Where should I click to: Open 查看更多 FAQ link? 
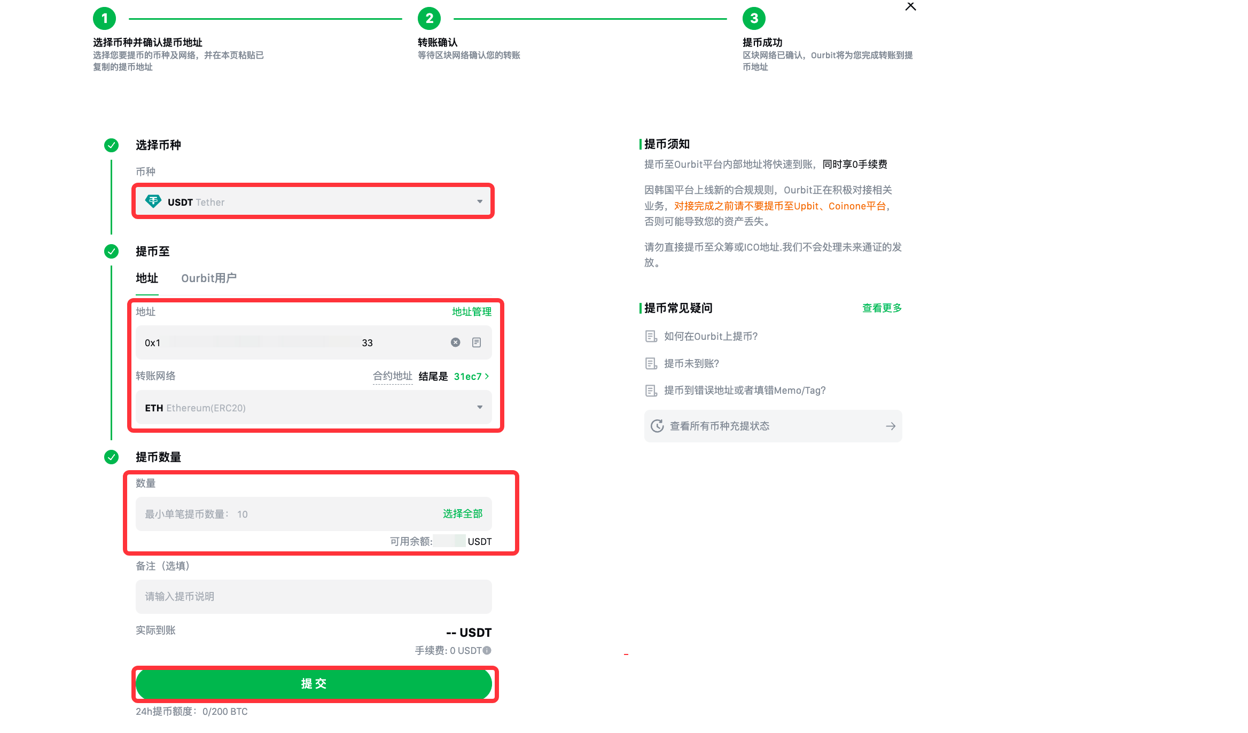coord(882,308)
